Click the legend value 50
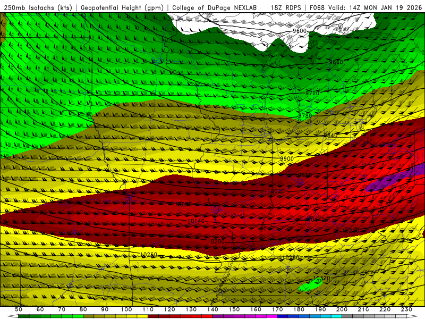Viewport: 425px width, 319px height. [x=19, y=309]
